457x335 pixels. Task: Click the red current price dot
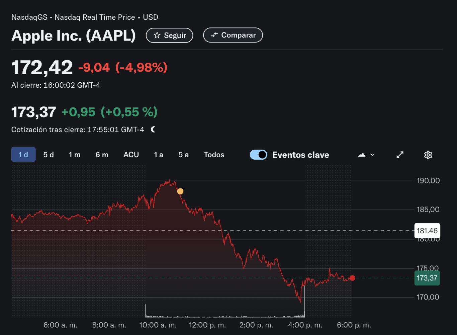pyautogui.click(x=352, y=278)
